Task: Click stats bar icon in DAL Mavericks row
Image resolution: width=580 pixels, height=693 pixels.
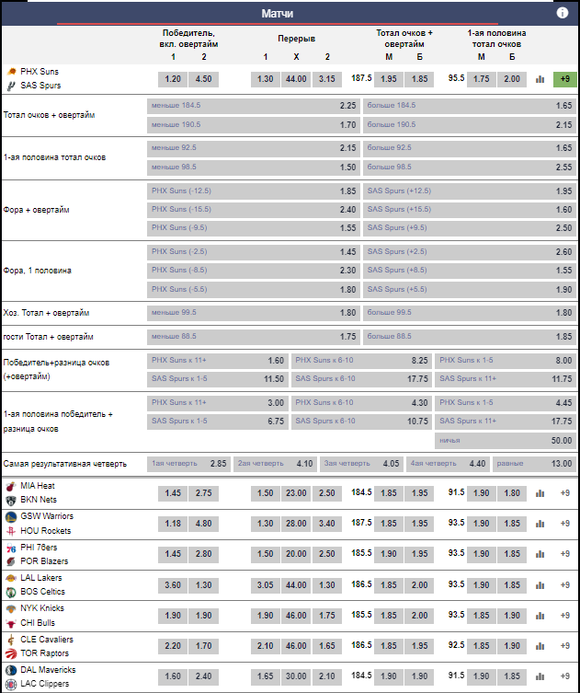Action: (x=540, y=676)
